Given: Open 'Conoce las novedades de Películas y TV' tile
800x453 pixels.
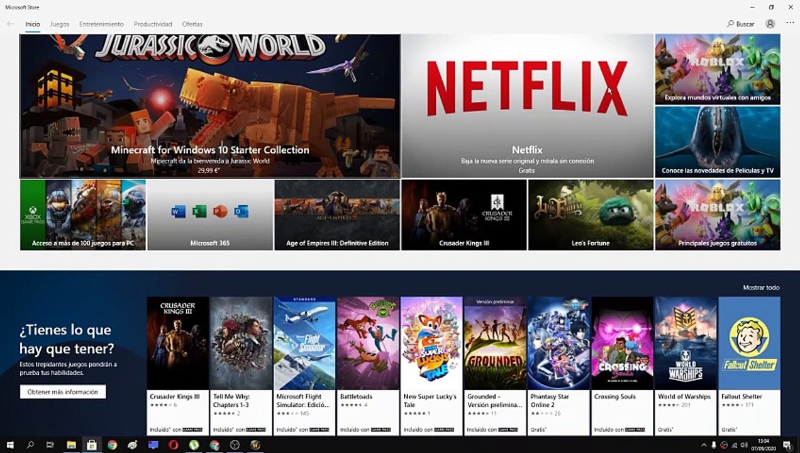Looking at the screenshot, I should point(718,142).
